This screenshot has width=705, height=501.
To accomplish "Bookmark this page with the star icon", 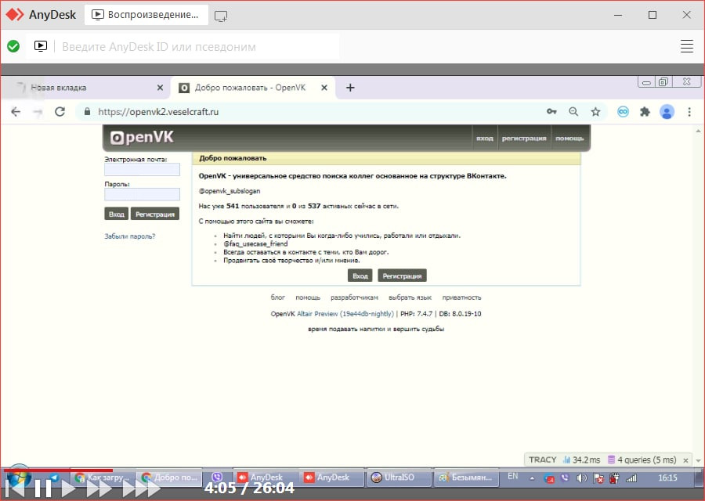I will (x=595, y=112).
